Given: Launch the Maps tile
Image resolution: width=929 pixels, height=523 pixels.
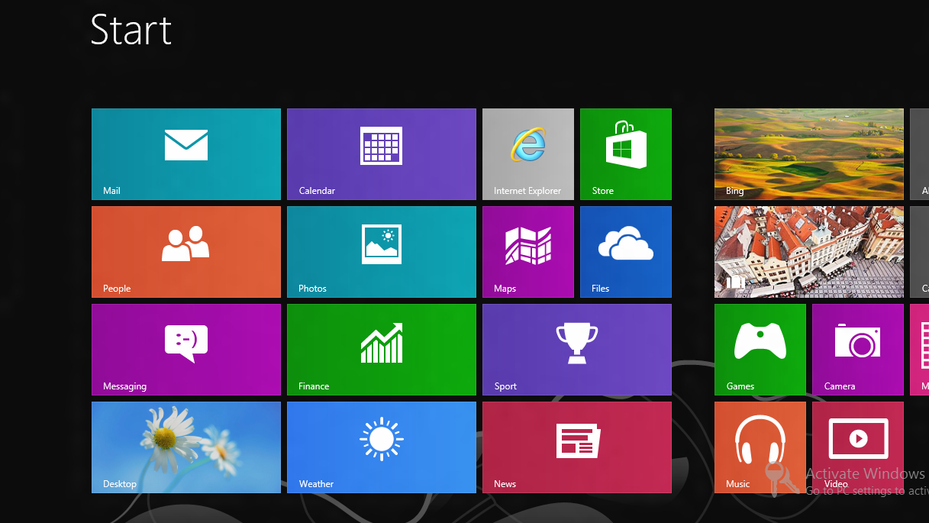Looking at the screenshot, I should [x=527, y=251].
